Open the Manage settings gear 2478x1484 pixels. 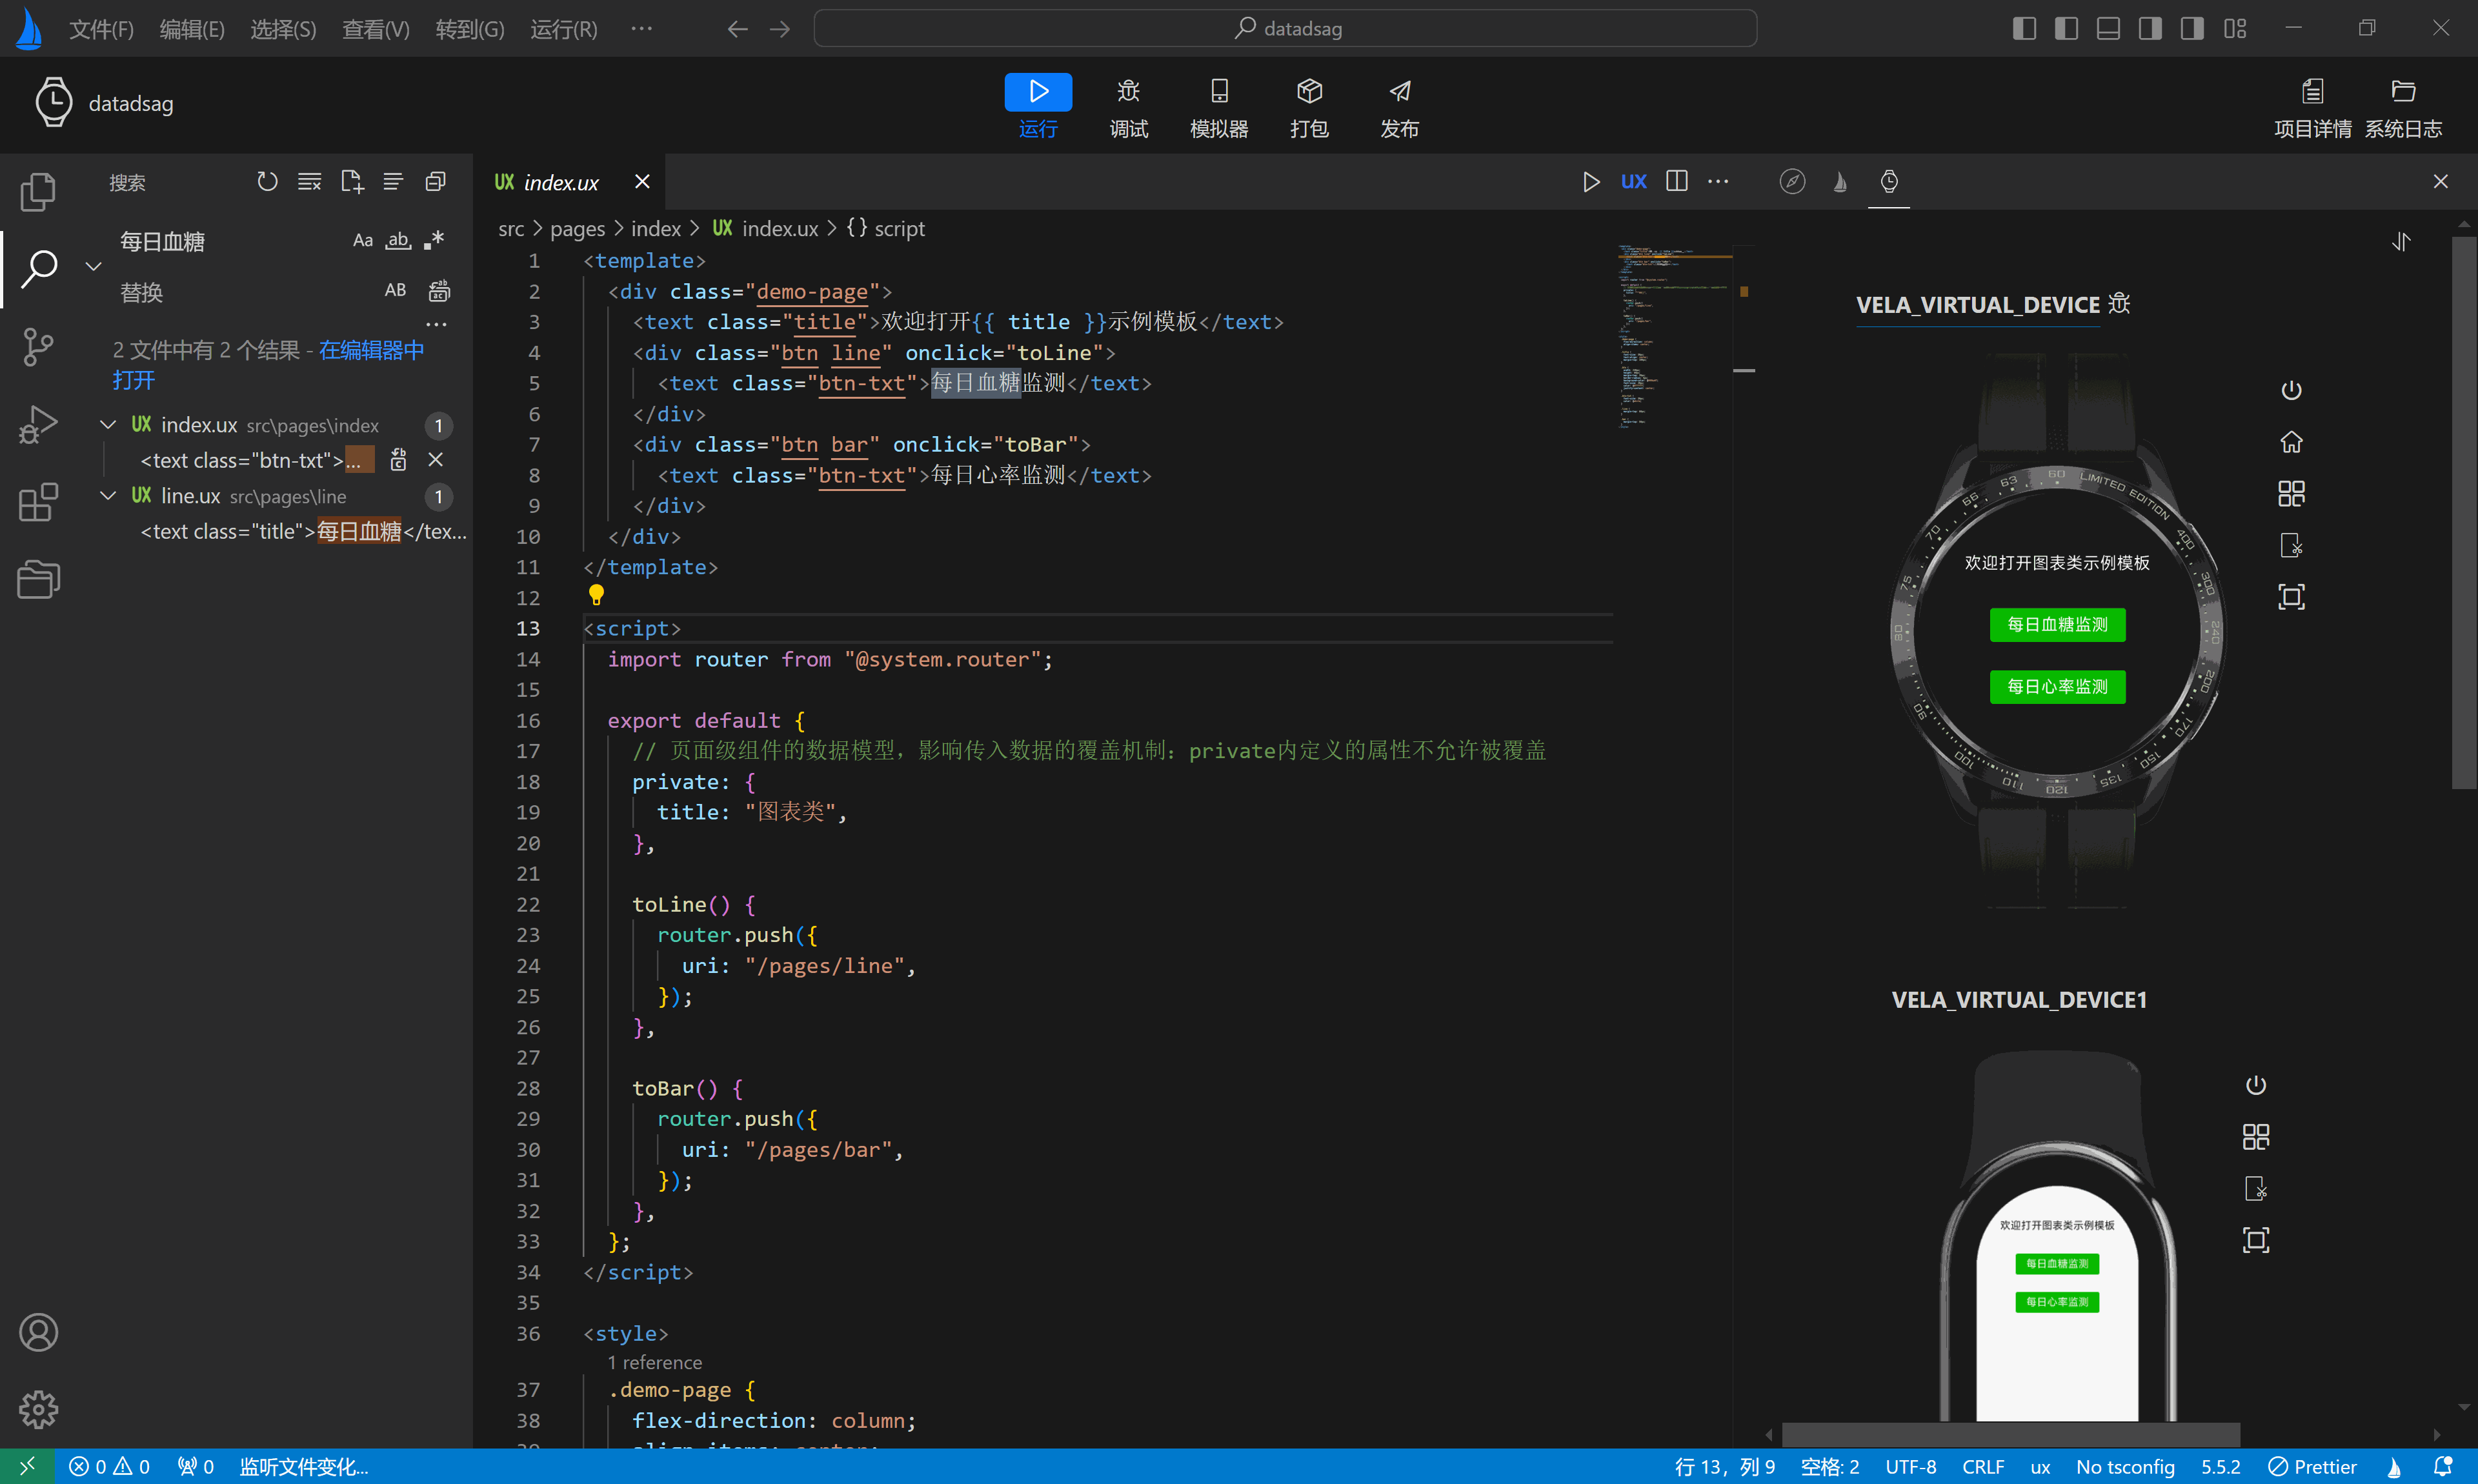tap(38, 1409)
